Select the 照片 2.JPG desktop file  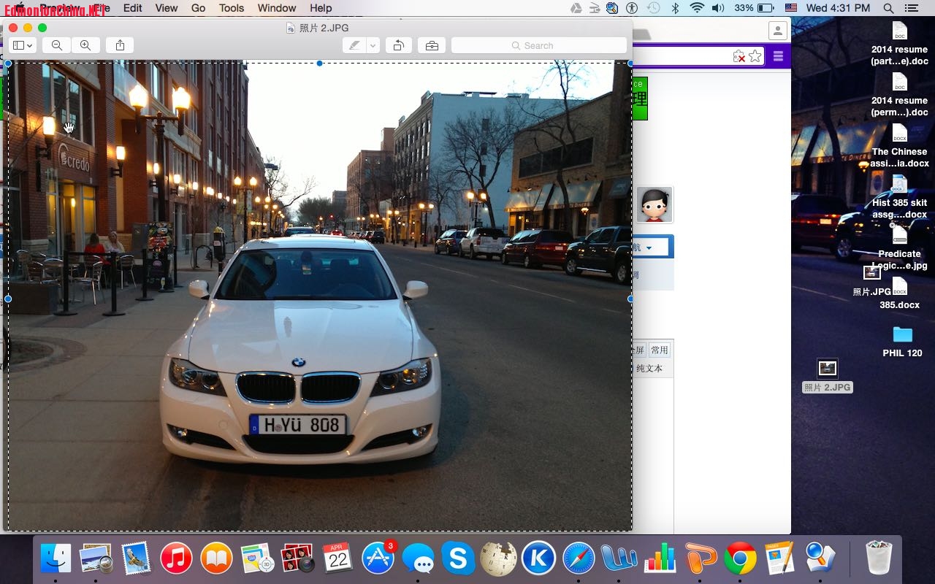pos(827,369)
